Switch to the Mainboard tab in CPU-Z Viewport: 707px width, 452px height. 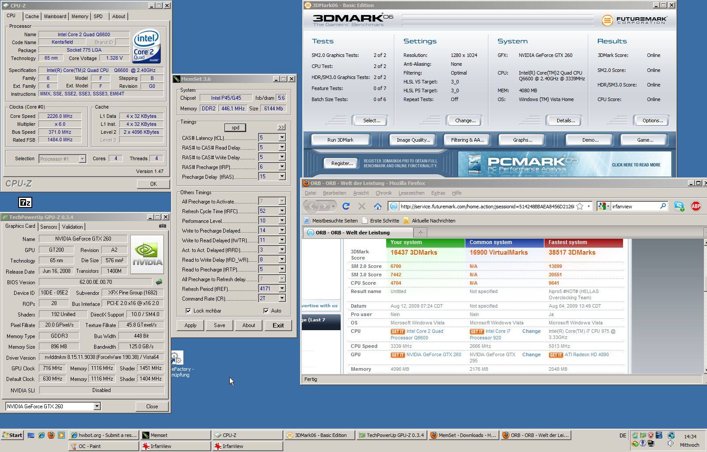point(55,16)
